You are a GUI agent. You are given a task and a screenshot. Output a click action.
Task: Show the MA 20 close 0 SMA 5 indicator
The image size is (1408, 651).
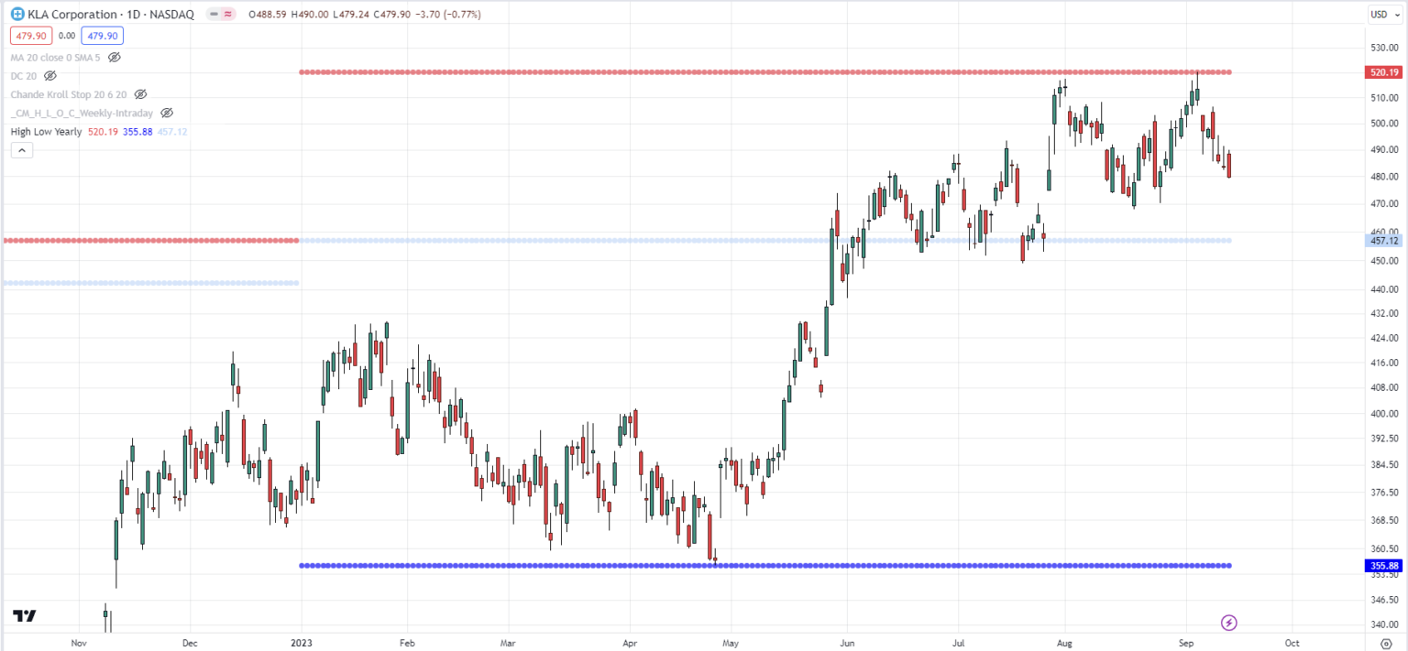pos(115,57)
